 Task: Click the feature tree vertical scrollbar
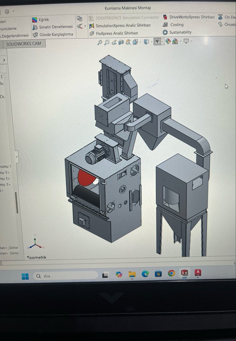point(16,203)
